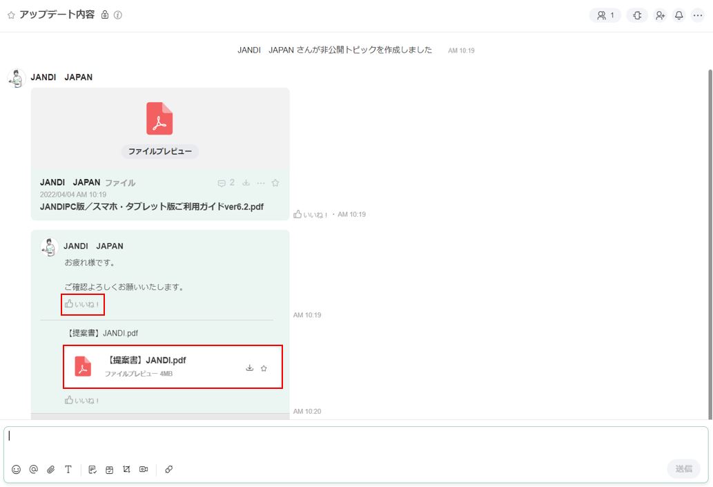Download the 【提案書】JANDI.pdf file
Viewport: 713px width, 487px height.
(x=250, y=367)
